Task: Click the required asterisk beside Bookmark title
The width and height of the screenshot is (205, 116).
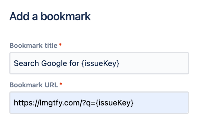Action: point(60,45)
